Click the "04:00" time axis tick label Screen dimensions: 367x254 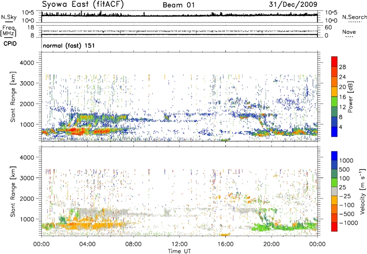88,244
